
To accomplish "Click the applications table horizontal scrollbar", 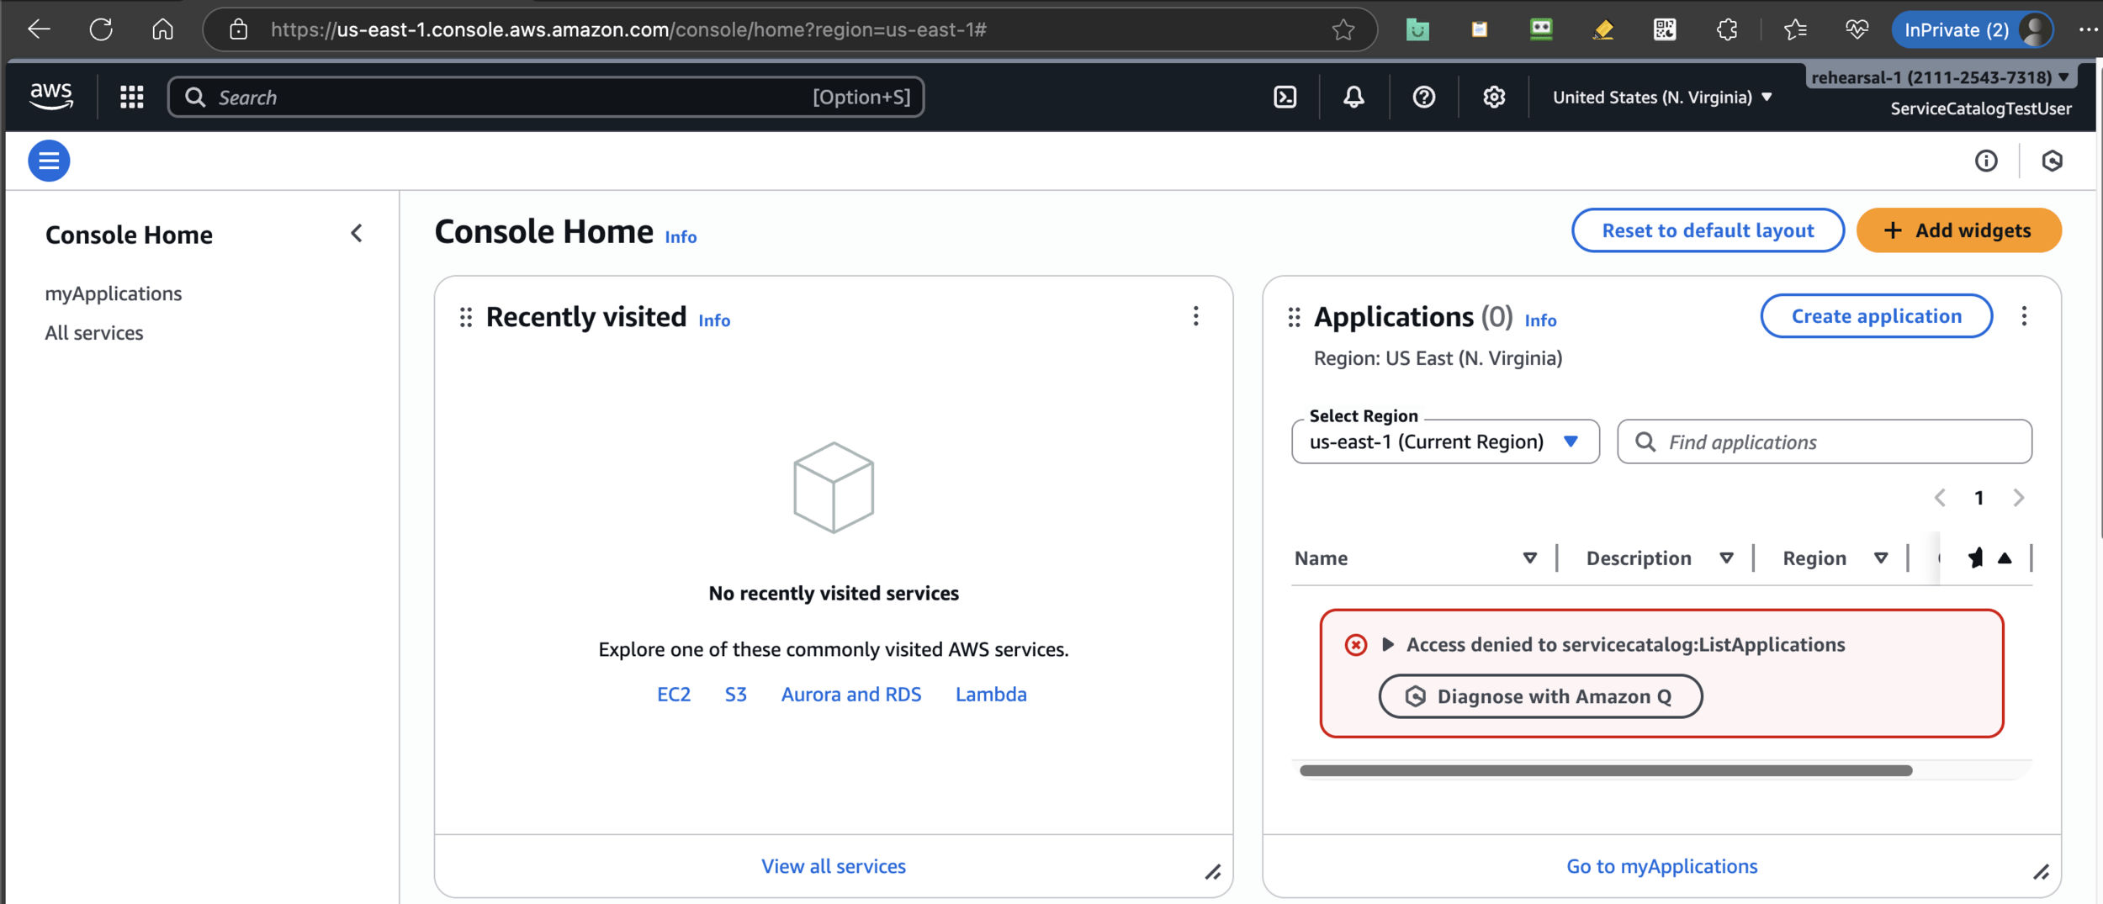I will [x=1606, y=770].
